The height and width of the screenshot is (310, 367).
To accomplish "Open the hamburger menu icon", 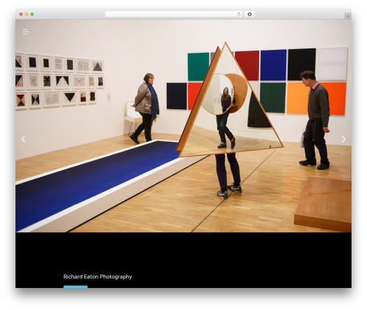I will pos(26,32).
